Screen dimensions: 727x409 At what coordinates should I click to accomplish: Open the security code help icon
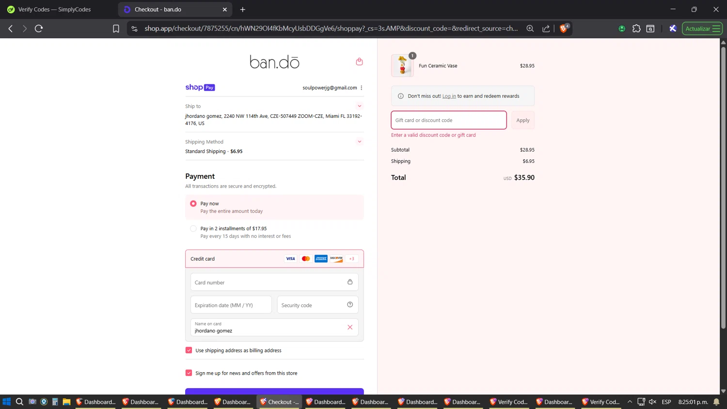pos(350,305)
